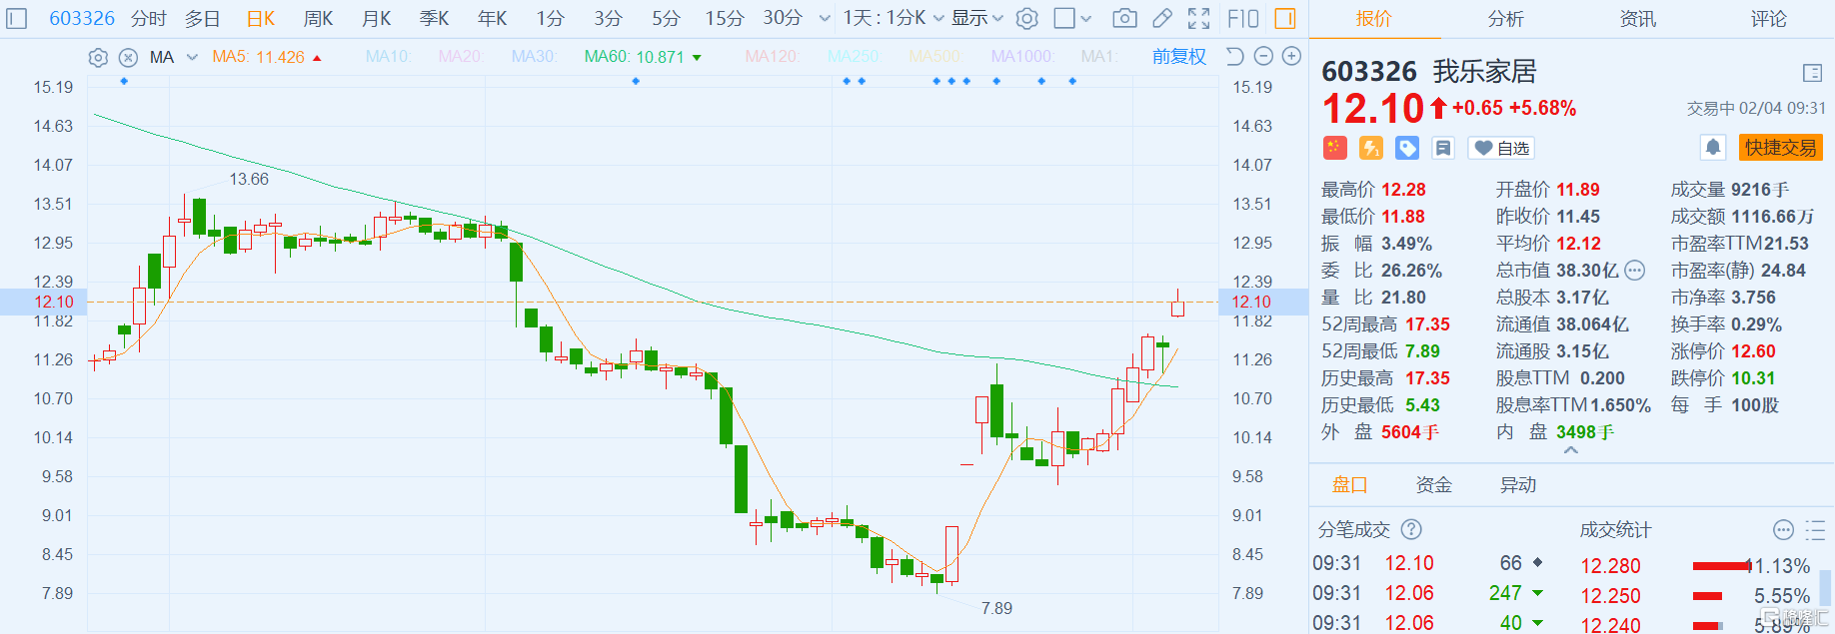Select the 周K weekly candlestick tab
The image size is (1835, 634).
pos(319,18)
